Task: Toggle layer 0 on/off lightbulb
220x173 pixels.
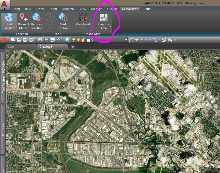Action: point(73,40)
